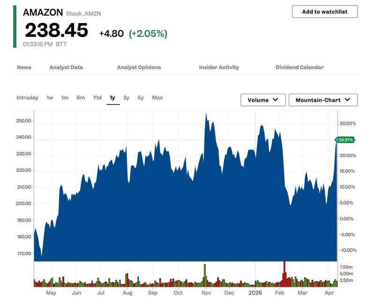Viewport: 375px width, 305px height.
Task: Click the Add to watchlist button
Action: [324, 11]
